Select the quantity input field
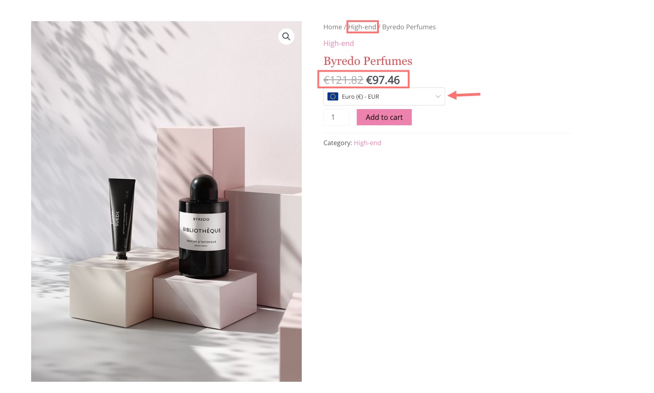The width and height of the screenshot is (654, 393). (x=336, y=117)
